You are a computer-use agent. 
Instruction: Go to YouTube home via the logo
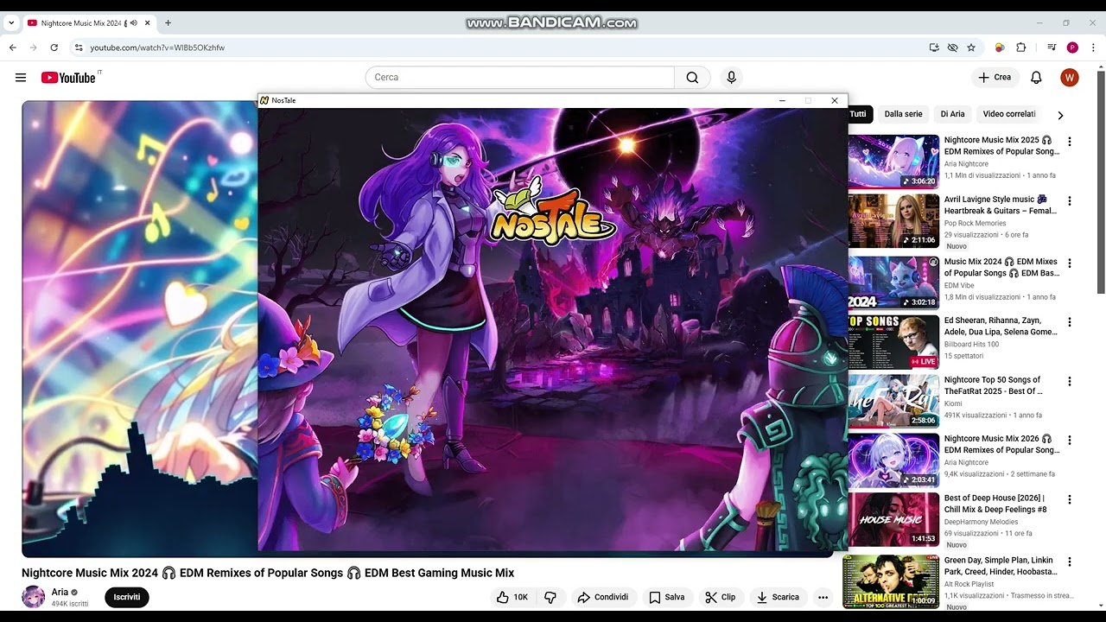click(x=68, y=78)
